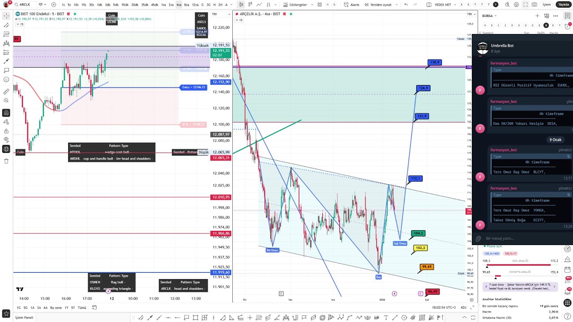This screenshot has height=322, width=573.
Task: Click the ARCLK symbol search field
Action: [x=26, y=4]
